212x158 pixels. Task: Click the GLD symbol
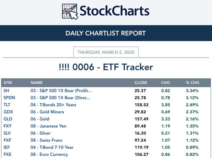point(8,119)
